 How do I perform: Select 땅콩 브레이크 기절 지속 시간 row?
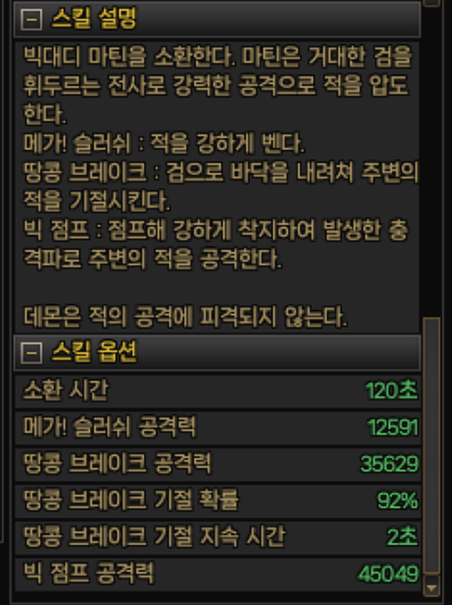217,537
